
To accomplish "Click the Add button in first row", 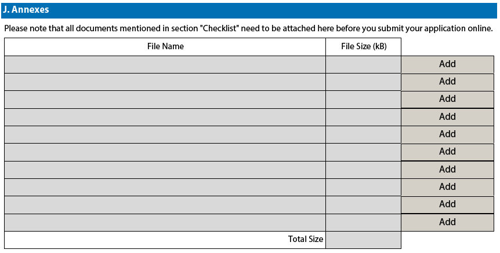I will [x=447, y=64].
